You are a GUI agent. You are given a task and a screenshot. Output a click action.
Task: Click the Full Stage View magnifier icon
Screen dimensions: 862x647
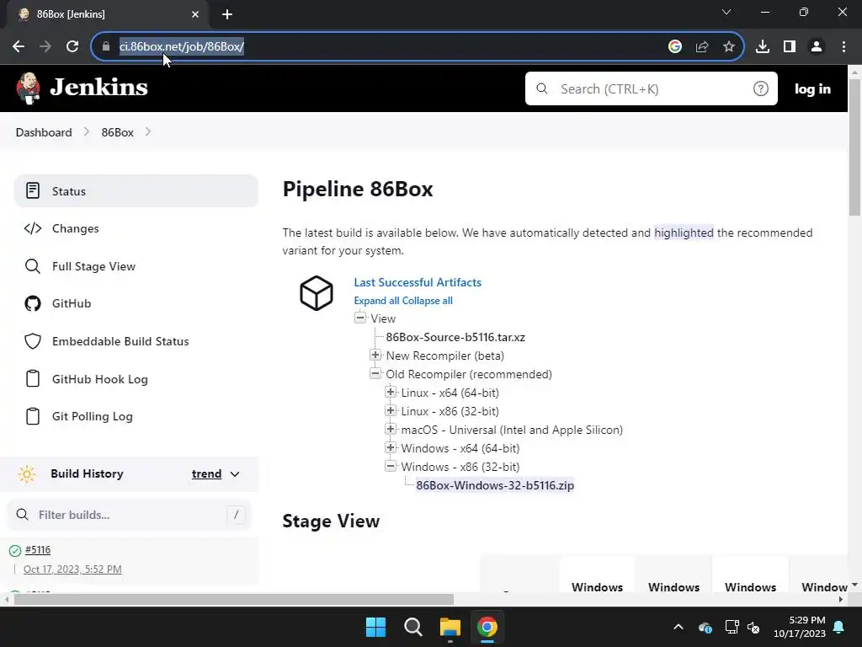pyautogui.click(x=33, y=266)
